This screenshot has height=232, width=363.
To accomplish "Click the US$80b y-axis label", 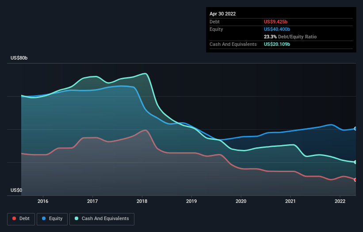I will 19,58.
